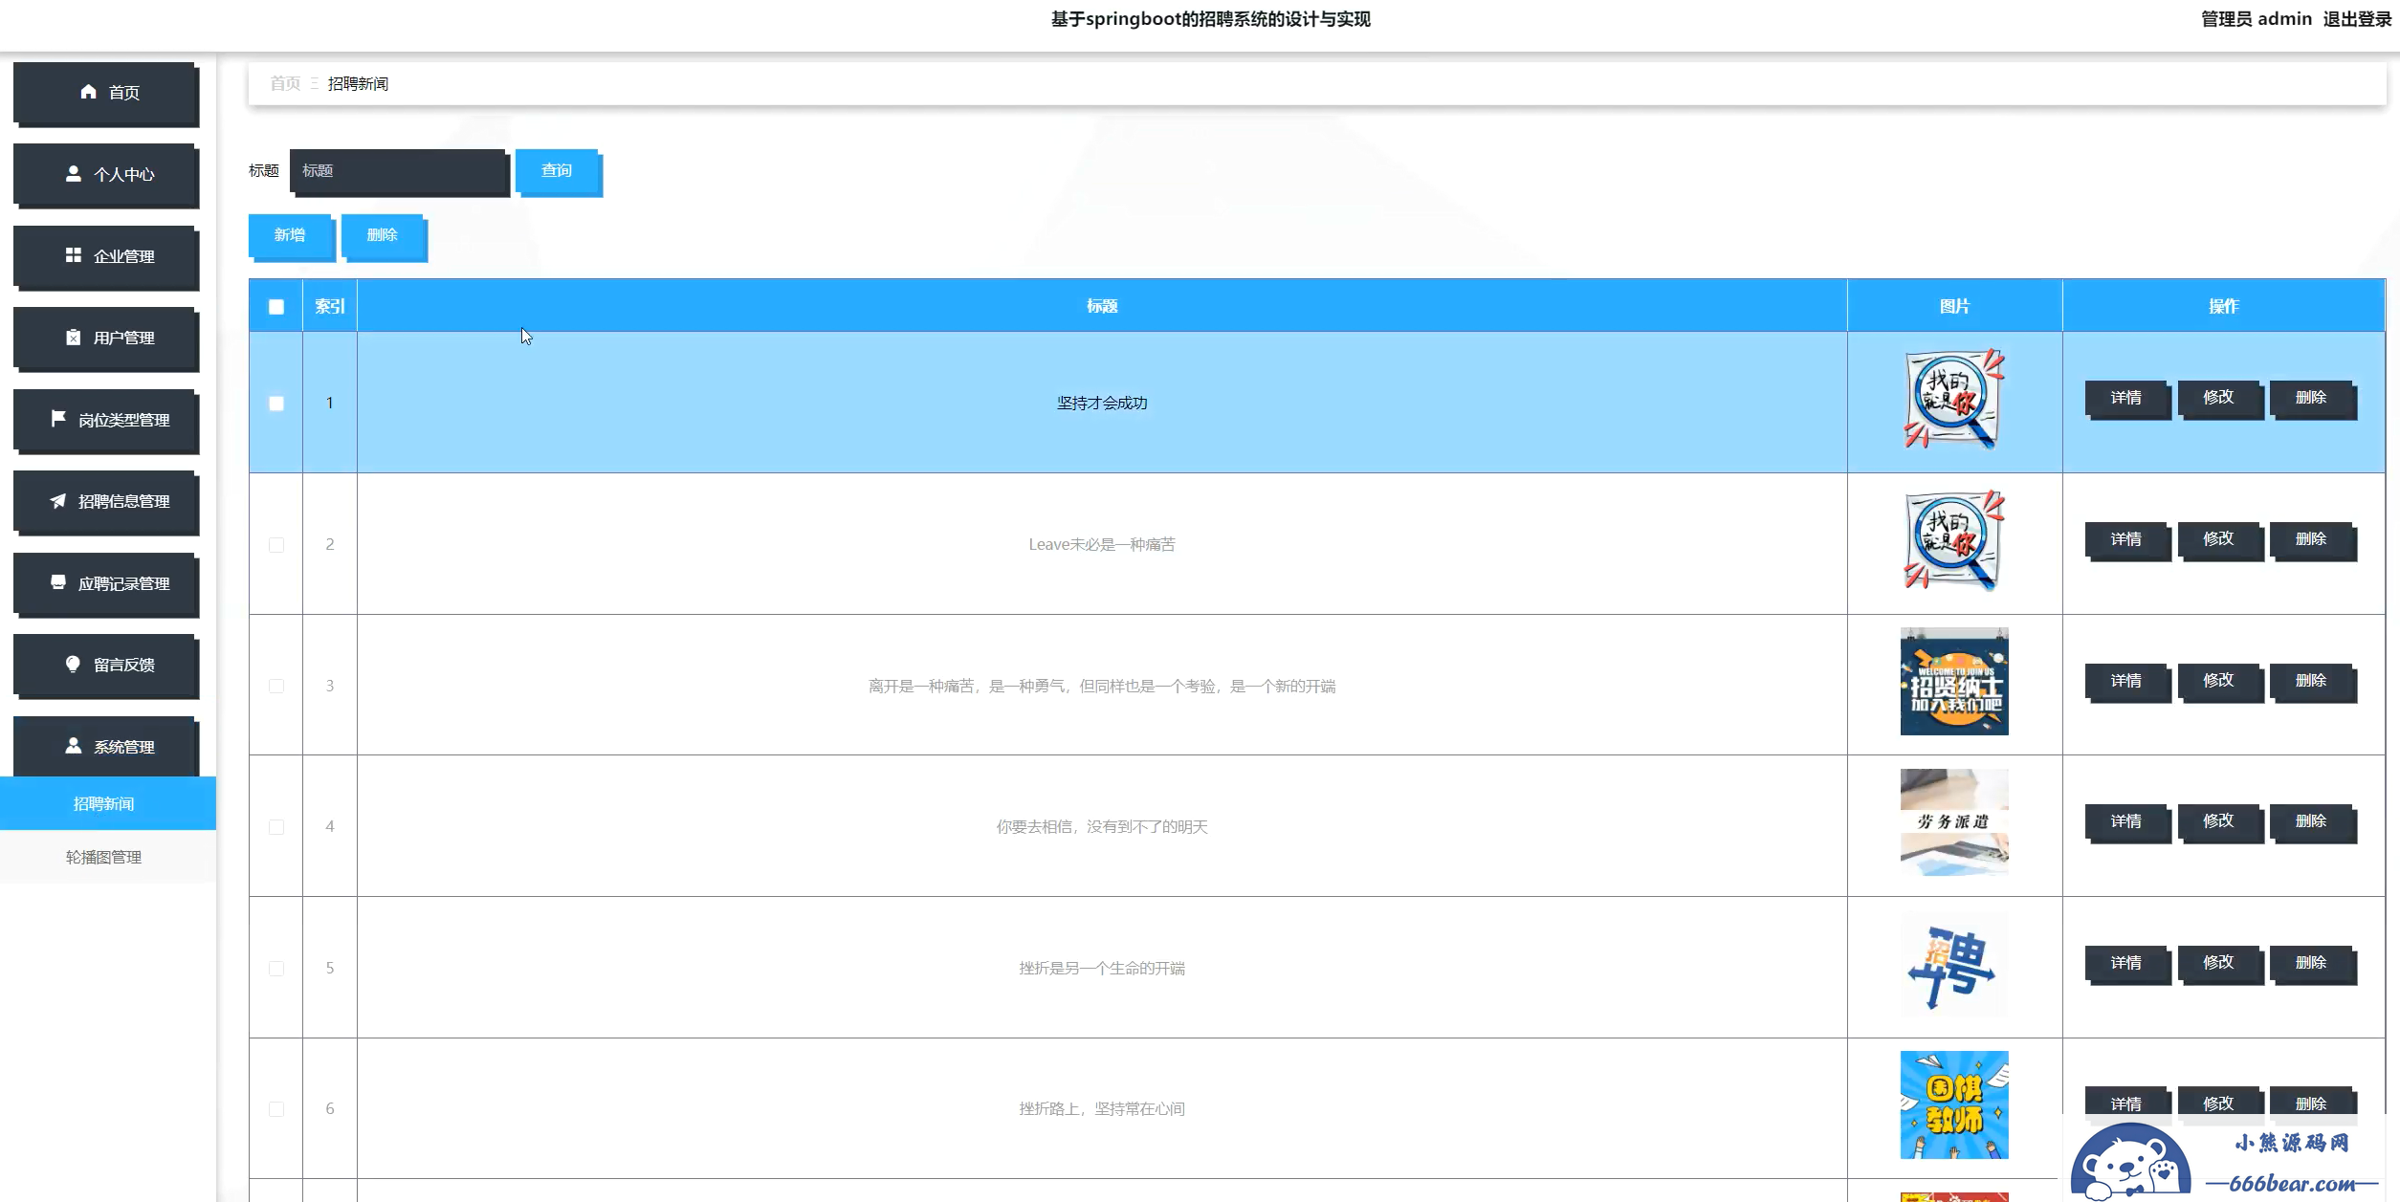
Task: Expand the 招聘信息管理 sidebar menu
Action: pyautogui.click(x=106, y=502)
